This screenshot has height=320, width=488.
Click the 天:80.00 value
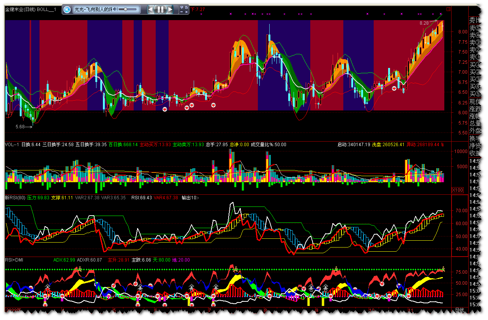click(x=161, y=260)
